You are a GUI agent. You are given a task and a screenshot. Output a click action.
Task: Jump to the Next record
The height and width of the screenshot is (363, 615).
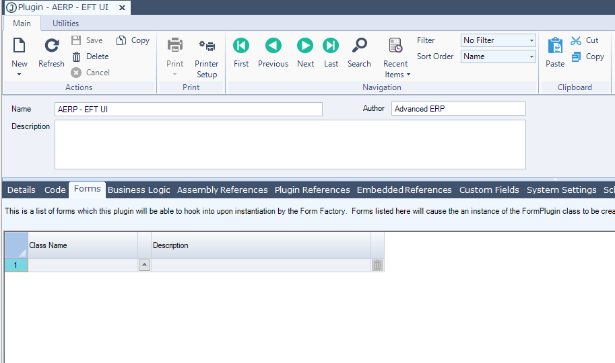pos(305,46)
